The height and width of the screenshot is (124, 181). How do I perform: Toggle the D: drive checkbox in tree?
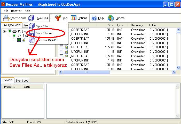tap(10, 31)
